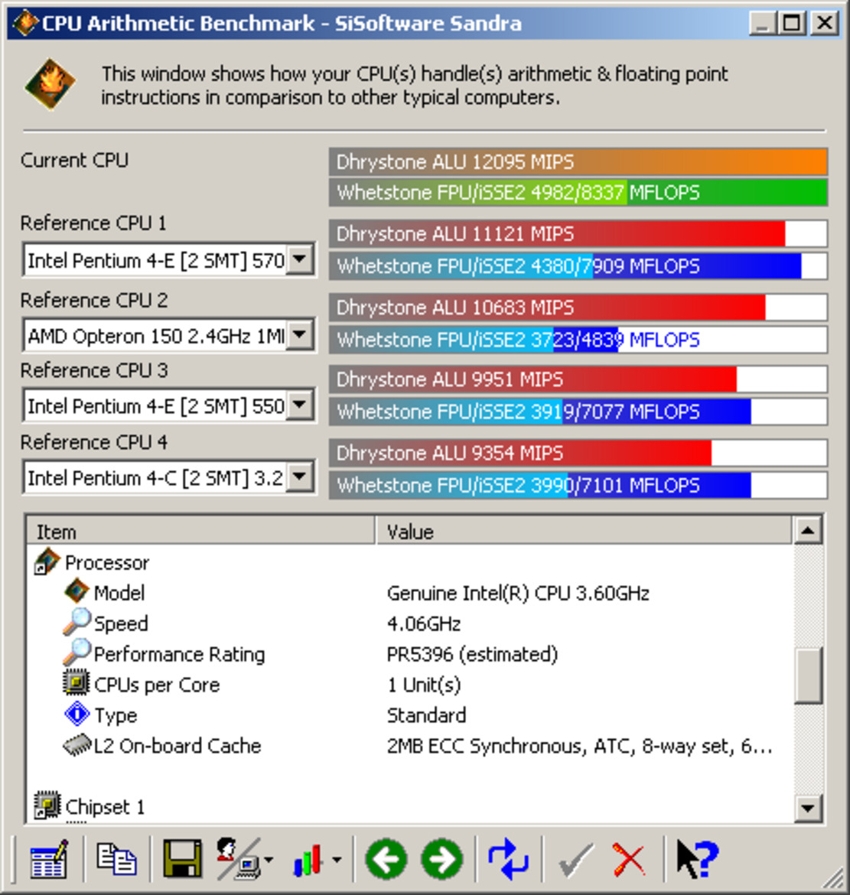
Task: Select the Intel Pentium 4-E 570 combo box
Action: click(x=168, y=260)
